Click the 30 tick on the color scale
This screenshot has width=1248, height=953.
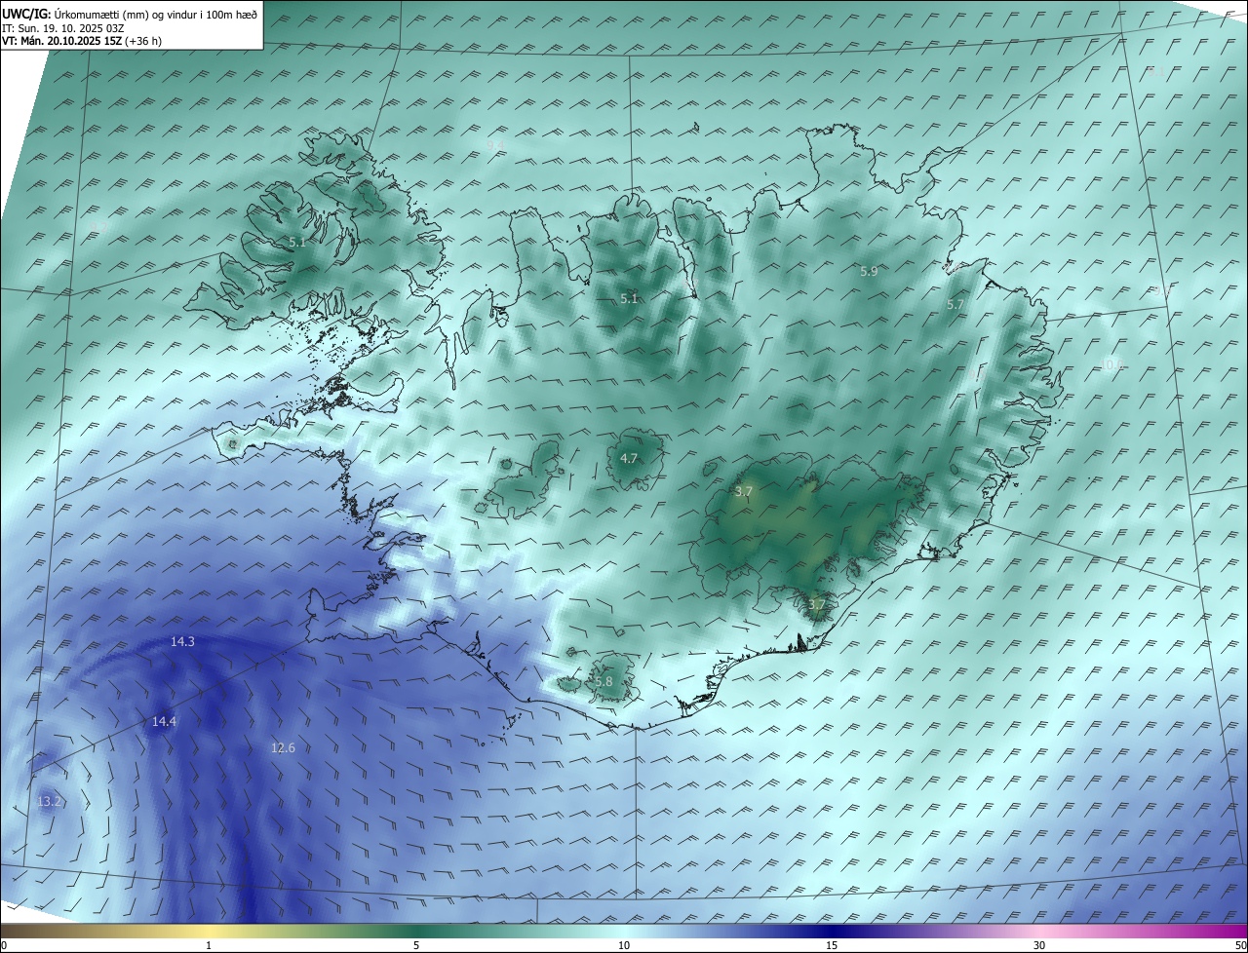pyautogui.click(x=1039, y=945)
